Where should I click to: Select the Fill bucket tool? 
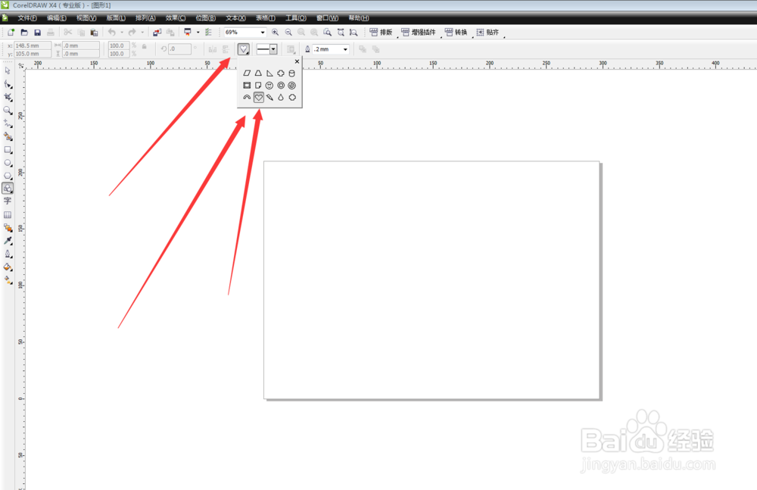pyautogui.click(x=8, y=267)
